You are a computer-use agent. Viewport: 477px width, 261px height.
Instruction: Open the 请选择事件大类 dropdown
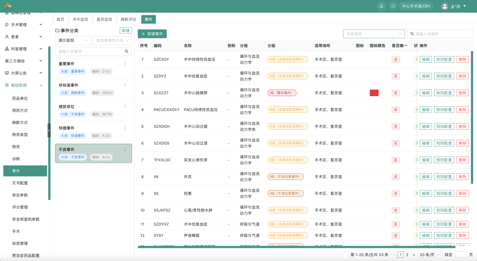[x=112, y=41]
